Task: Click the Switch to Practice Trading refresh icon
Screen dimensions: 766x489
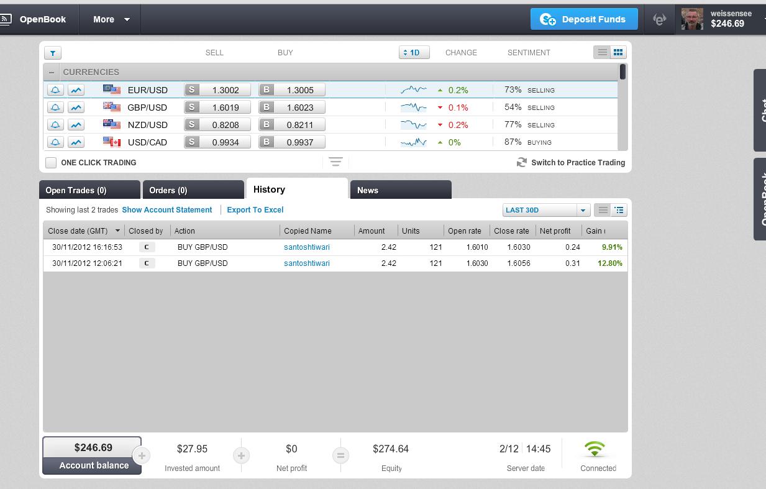Action: pyautogui.click(x=522, y=163)
